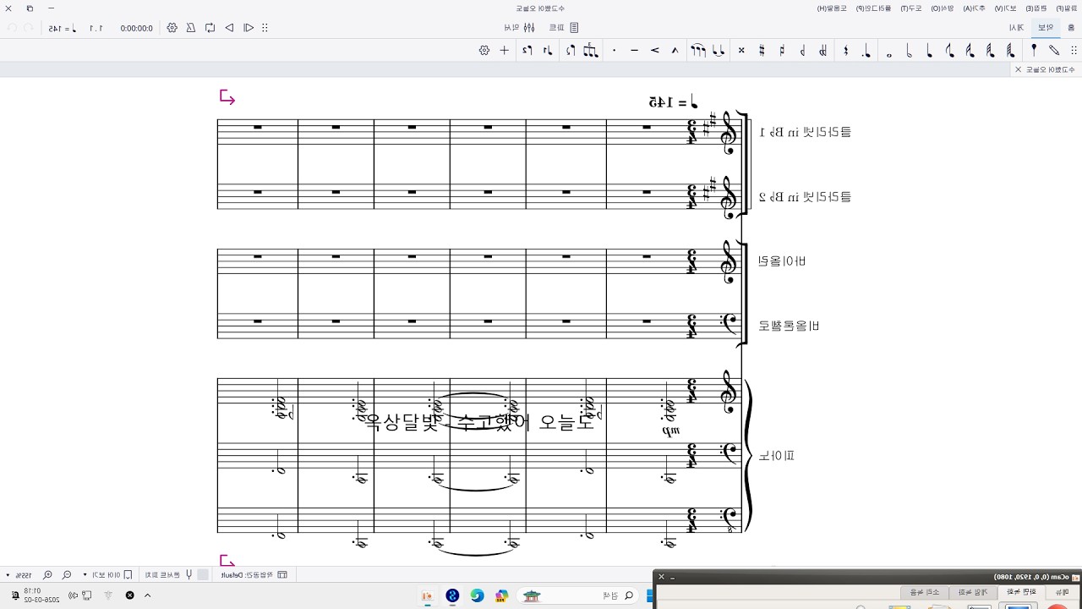Select the 피아노 instrument name

click(777, 456)
